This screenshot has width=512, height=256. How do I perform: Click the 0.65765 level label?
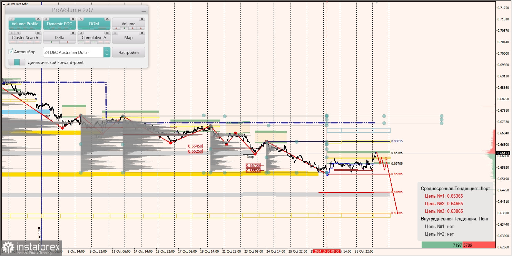(x=397, y=163)
